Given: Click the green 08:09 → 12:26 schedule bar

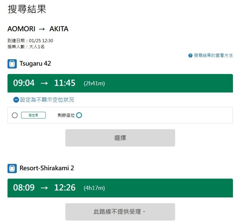Looking at the screenshot, I should 120,188.
